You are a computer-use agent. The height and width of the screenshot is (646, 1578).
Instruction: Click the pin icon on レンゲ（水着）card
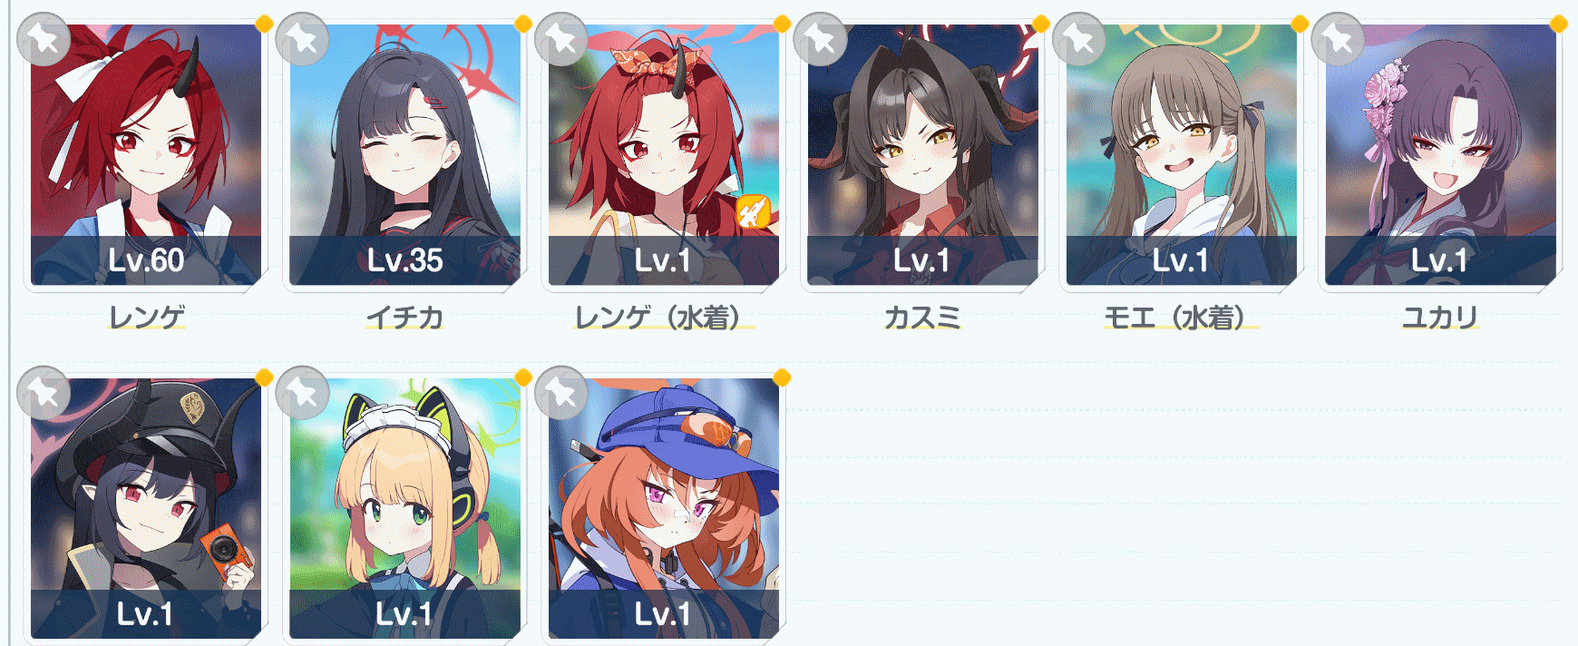click(x=561, y=39)
